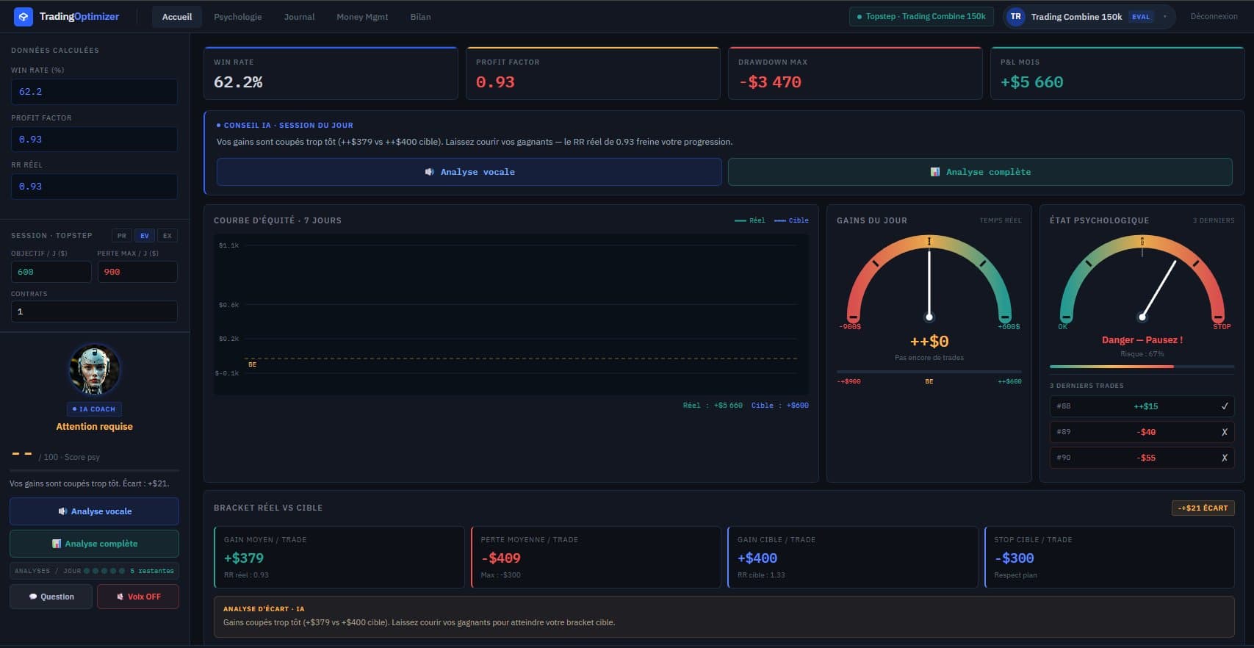The height and width of the screenshot is (648, 1254).
Task: Click the Win Rate input field
Action: coord(94,92)
